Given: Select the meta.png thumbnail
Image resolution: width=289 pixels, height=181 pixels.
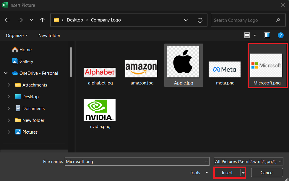Looking at the screenshot, I should (225, 69).
